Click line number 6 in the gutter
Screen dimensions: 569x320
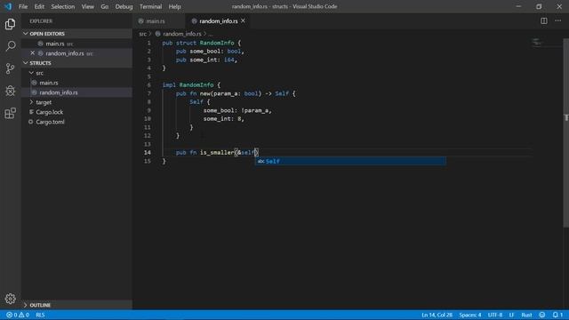[148, 85]
